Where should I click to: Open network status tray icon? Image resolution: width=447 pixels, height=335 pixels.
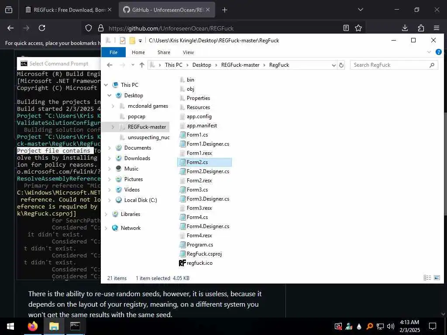(380, 326)
